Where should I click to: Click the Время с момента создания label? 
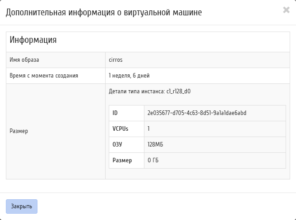click(44, 76)
